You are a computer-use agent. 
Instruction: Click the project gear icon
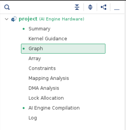pos(14,19)
